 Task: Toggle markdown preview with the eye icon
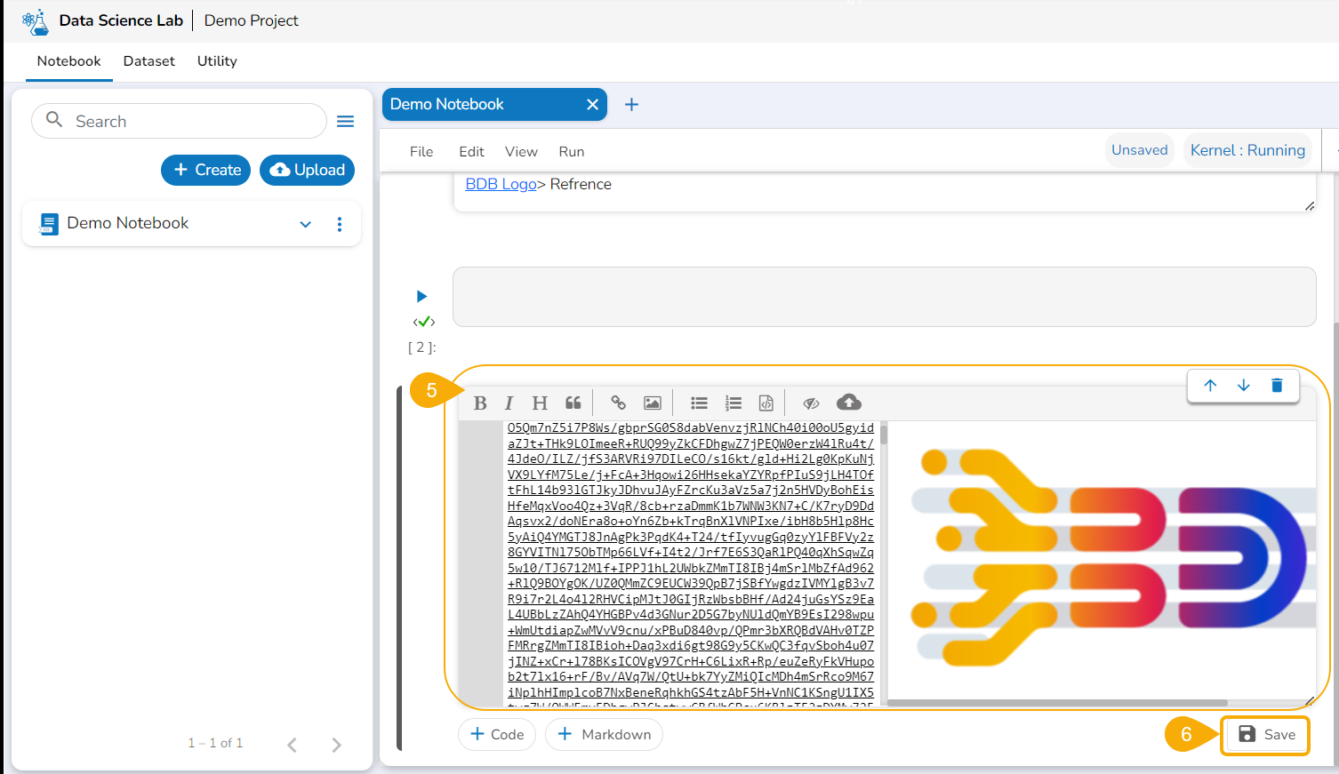pyautogui.click(x=811, y=403)
